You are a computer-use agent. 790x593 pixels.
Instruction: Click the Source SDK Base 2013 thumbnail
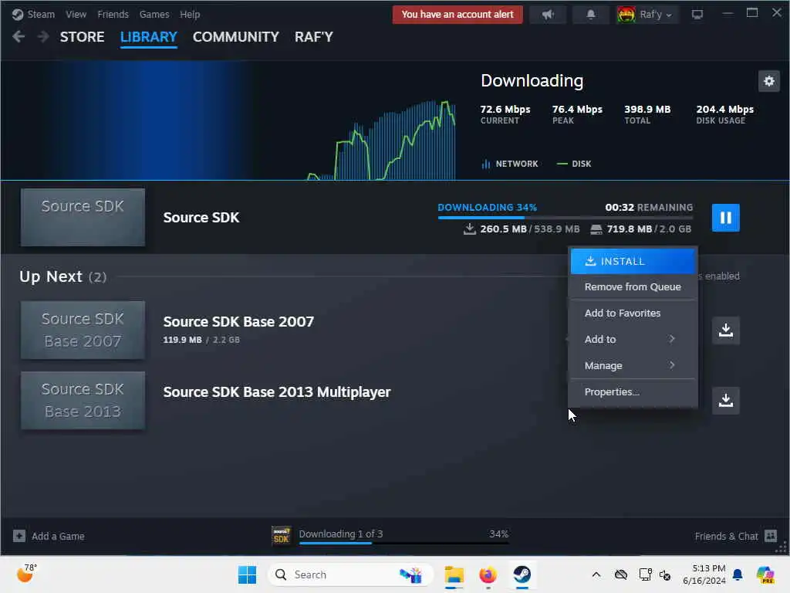pyautogui.click(x=83, y=401)
